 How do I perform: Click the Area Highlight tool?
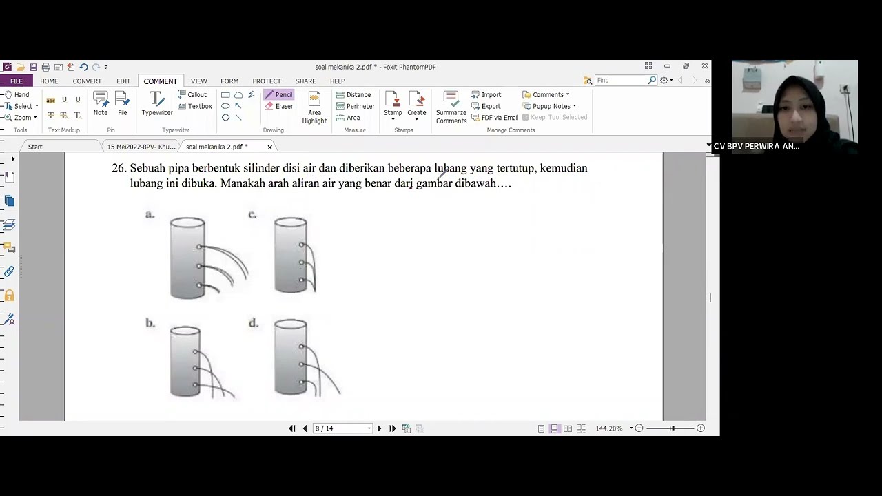coord(314,107)
